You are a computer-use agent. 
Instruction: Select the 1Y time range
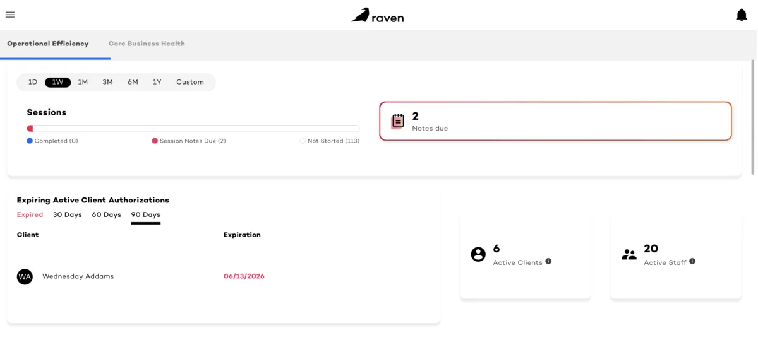(x=157, y=82)
